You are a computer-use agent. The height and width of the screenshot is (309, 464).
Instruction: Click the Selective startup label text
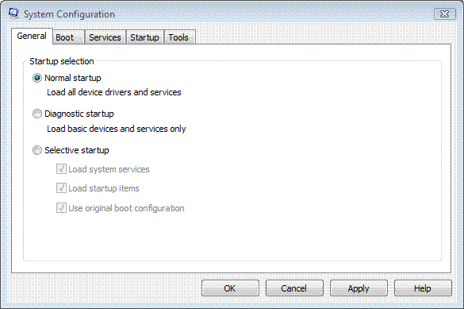coord(77,150)
